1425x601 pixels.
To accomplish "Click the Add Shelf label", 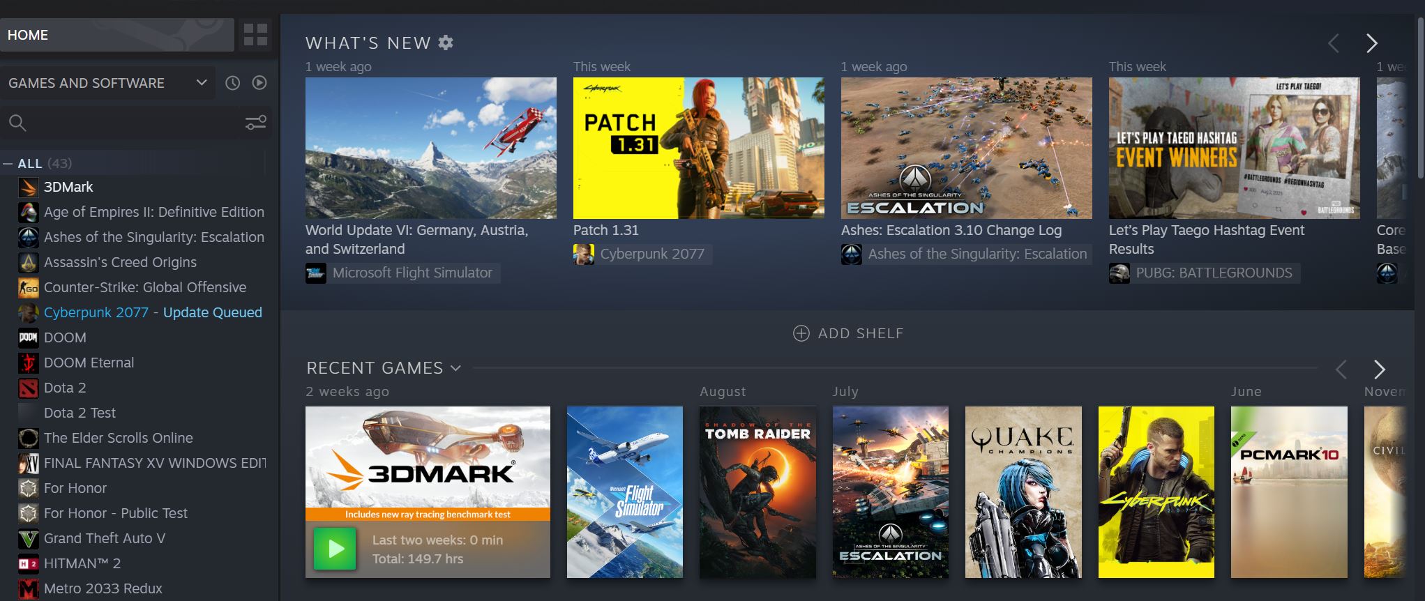I will coord(861,333).
